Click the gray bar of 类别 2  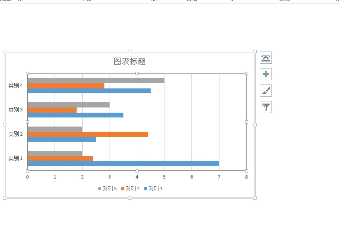tap(55, 129)
